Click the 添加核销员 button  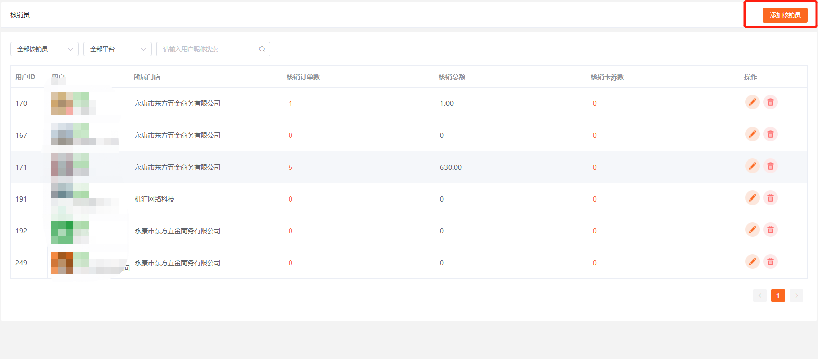tap(785, 15)
